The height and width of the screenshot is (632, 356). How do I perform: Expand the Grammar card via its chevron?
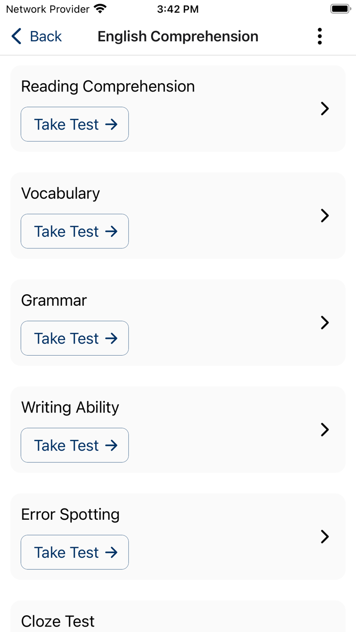(x=324, y=323)
